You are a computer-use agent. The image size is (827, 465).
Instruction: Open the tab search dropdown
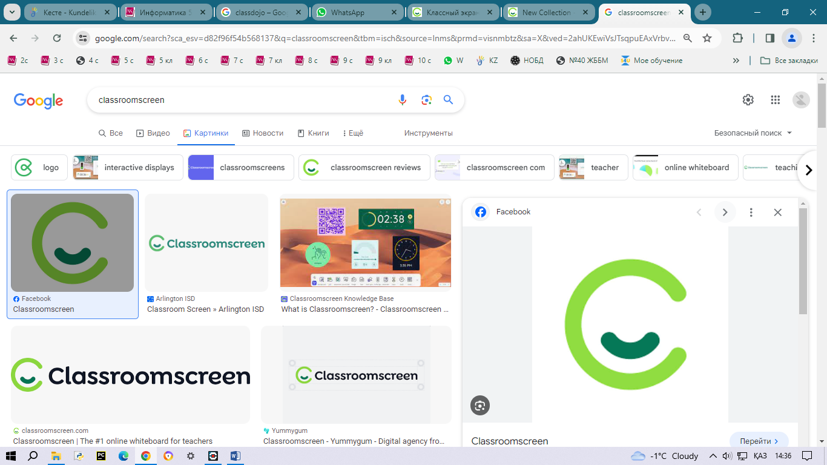pos(13,12)
